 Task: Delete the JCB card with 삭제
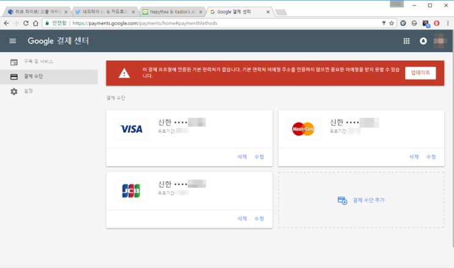[x=242, y=218]
